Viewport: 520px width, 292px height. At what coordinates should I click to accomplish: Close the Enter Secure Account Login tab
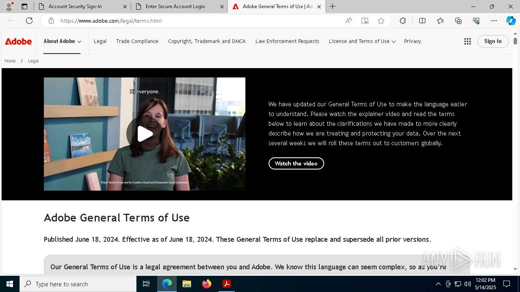(222, 6)
